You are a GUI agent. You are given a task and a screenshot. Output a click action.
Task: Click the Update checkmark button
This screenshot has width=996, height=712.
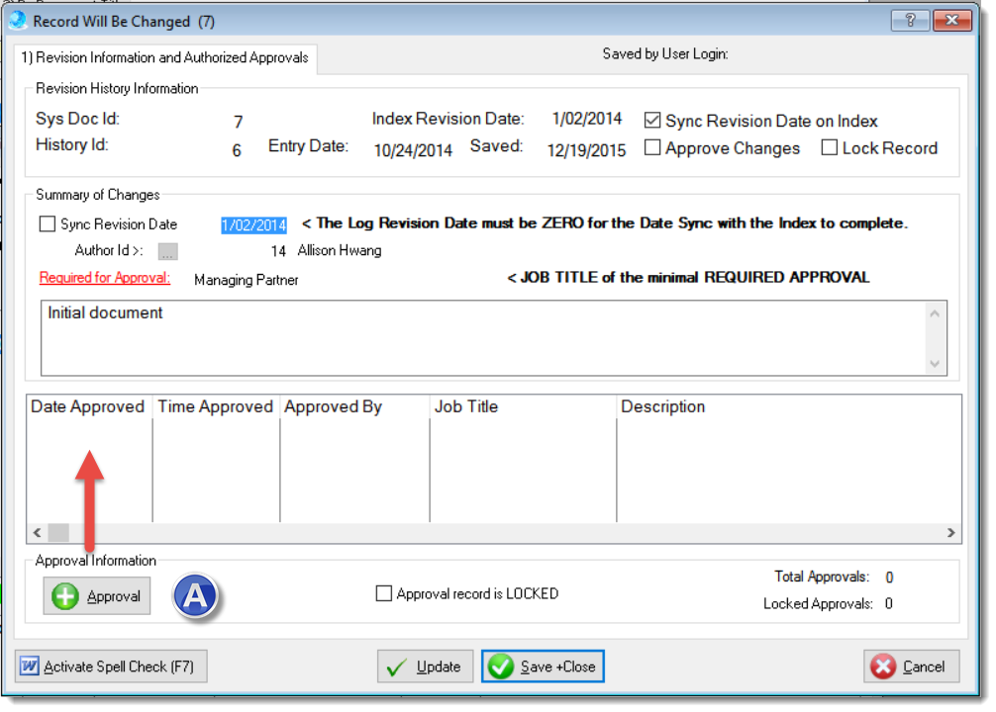point(425,667)
